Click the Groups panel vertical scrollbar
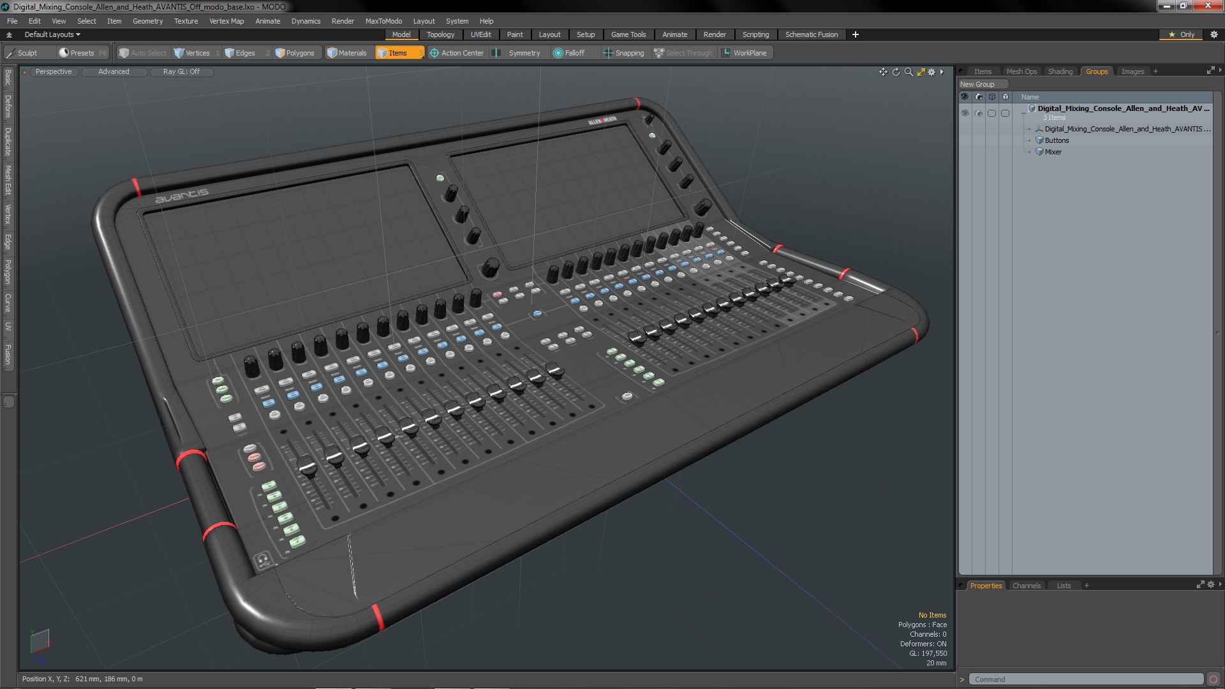The height and width of the screenshot is (689, 1225). 1217,332
